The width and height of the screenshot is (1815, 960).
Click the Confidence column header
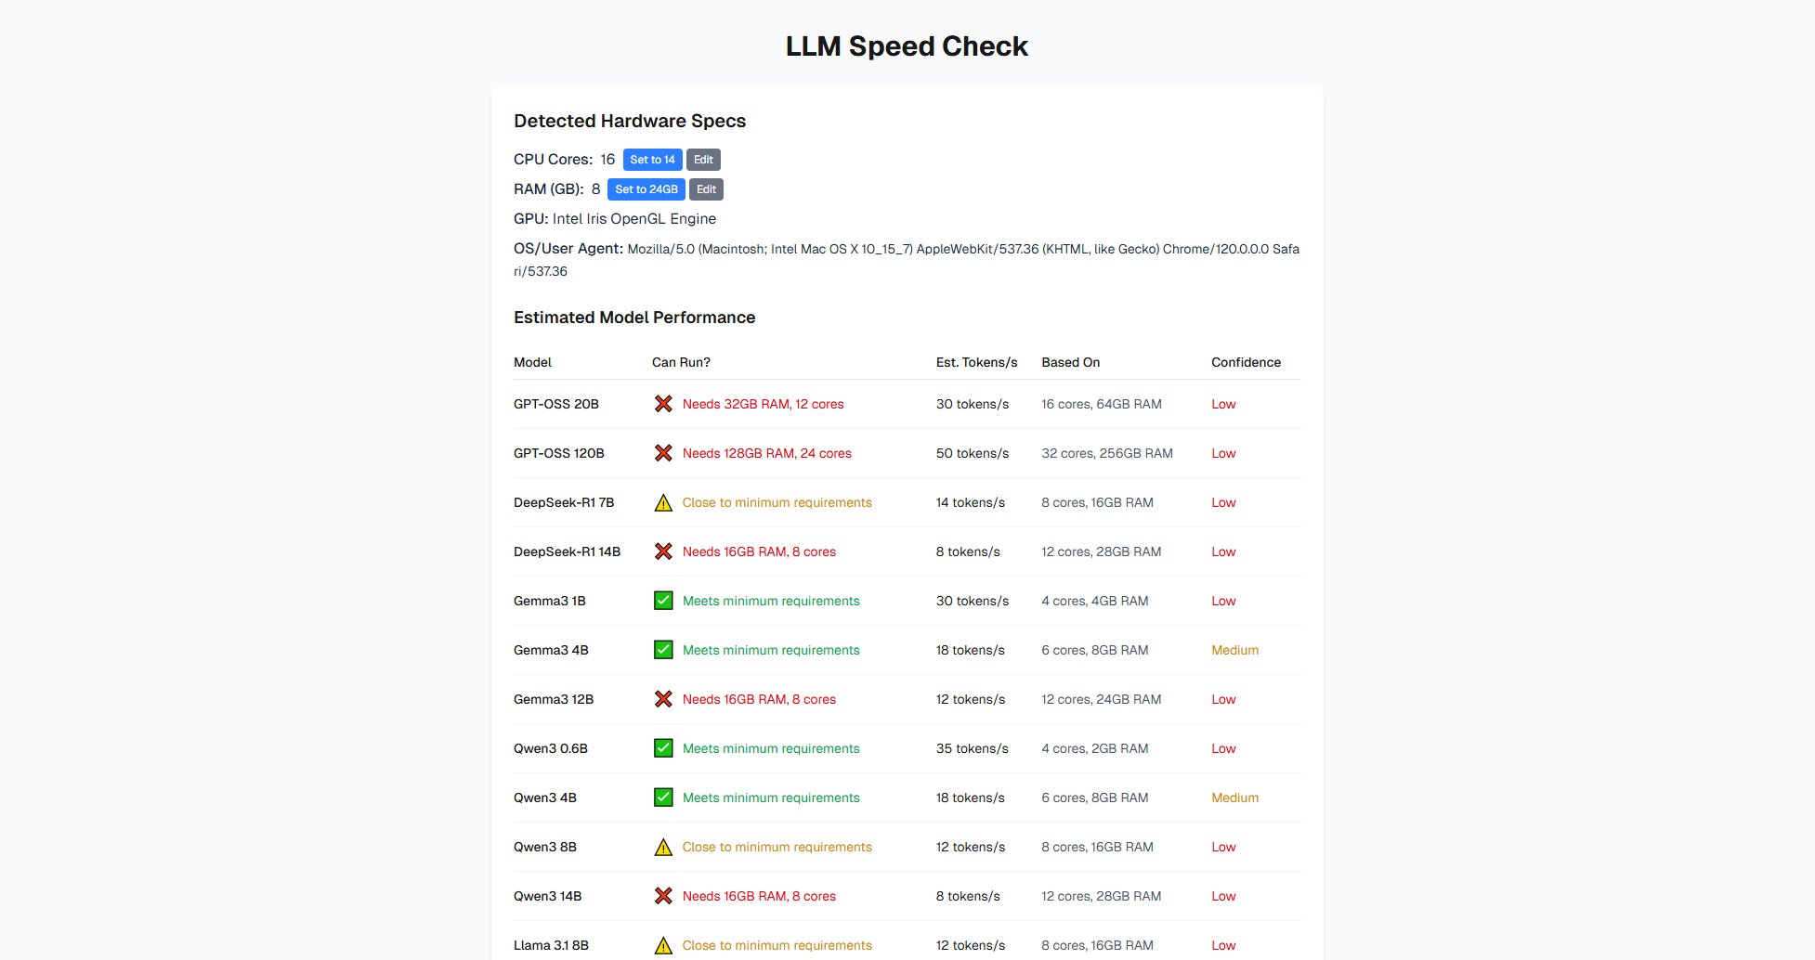1245,362
